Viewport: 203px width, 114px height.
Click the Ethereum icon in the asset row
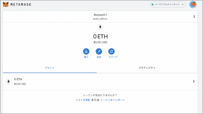(x=8, y=81)
